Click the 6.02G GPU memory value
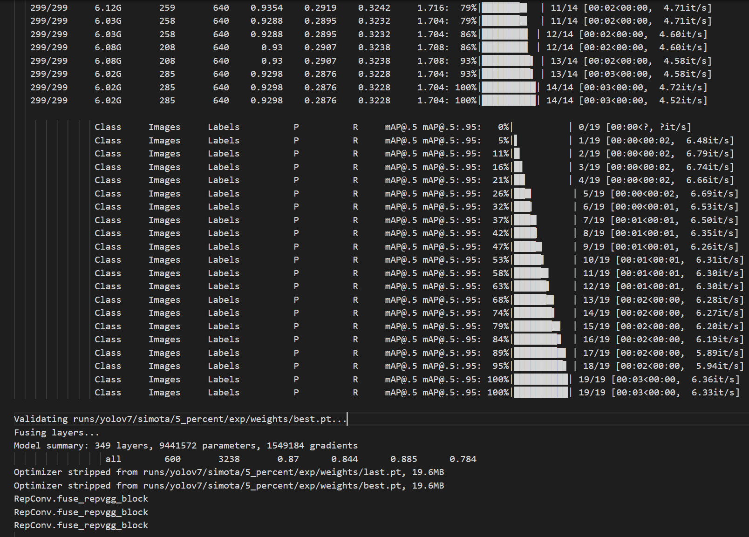Image resolution: width=749 pixels, height=537 pixels. [108, 100]
